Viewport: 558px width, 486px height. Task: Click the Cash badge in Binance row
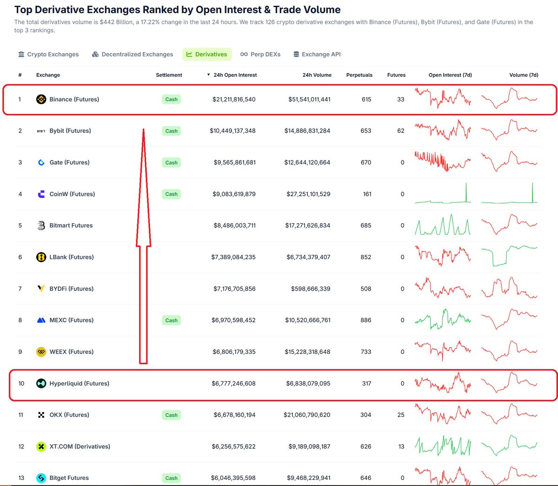(171, 99)
